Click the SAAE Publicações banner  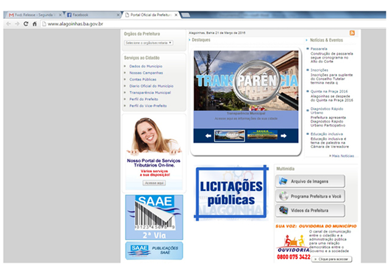(154, 250)
